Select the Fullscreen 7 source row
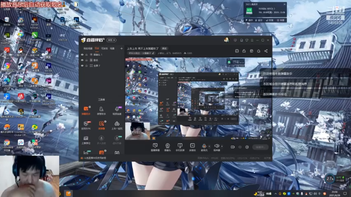Viewport: 351px width, 197px height. pyautogui.click(x=102, y=66)
